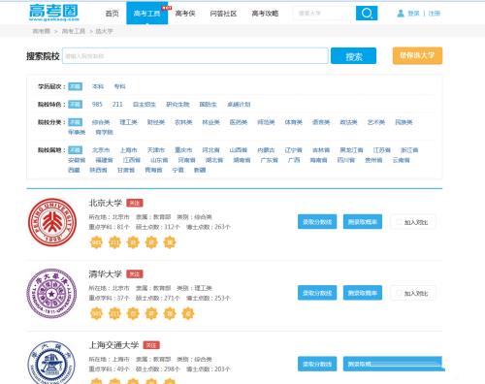Filter school feature by 卓越计划

tap(239, 105)
